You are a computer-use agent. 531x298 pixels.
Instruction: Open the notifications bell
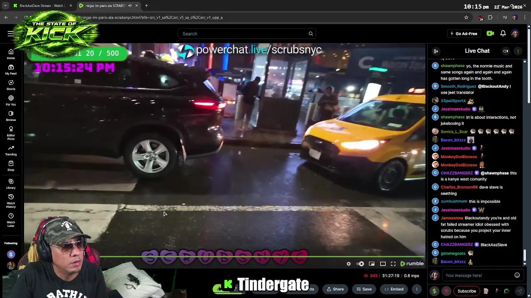click(x=503, y=34)
